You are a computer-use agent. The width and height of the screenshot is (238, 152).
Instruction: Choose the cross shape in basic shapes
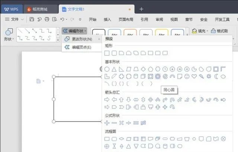[121, 76]
